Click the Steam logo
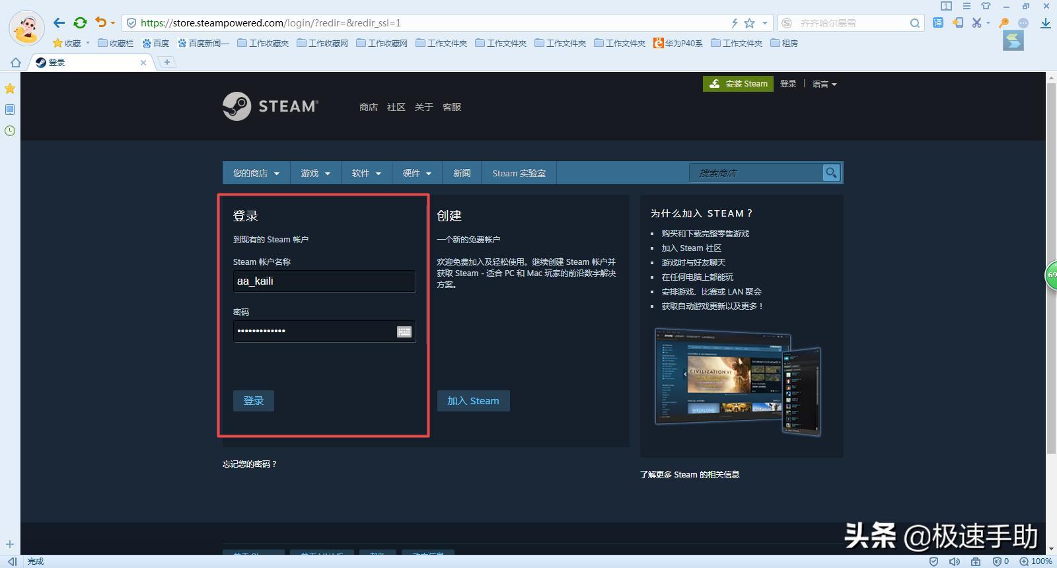This screenshot has width=1057, height=568. point(270,106)
